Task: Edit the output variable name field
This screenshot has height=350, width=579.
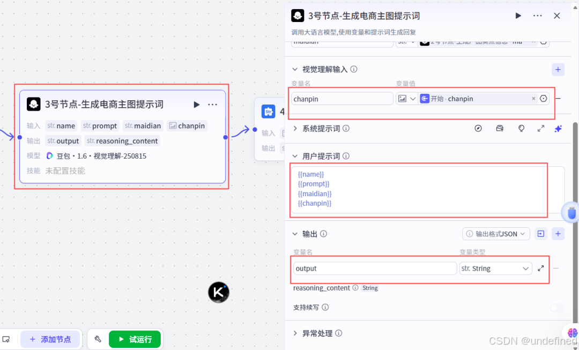Action: (x=375, y=269)
